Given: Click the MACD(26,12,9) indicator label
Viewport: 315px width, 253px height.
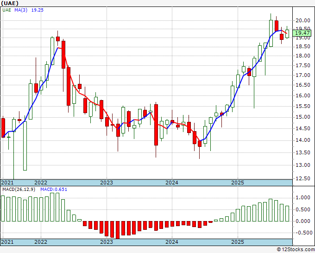Looking at the screenshot, I should click(19, 190).
